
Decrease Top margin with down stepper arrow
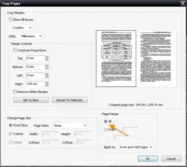click(x=47, y=59)
